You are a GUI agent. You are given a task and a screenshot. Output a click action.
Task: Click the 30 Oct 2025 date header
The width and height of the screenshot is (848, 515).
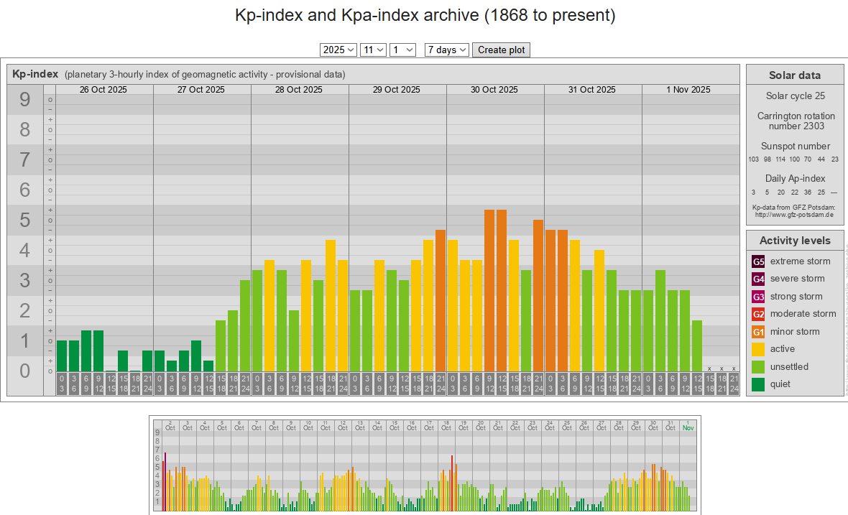coord(494,90)
